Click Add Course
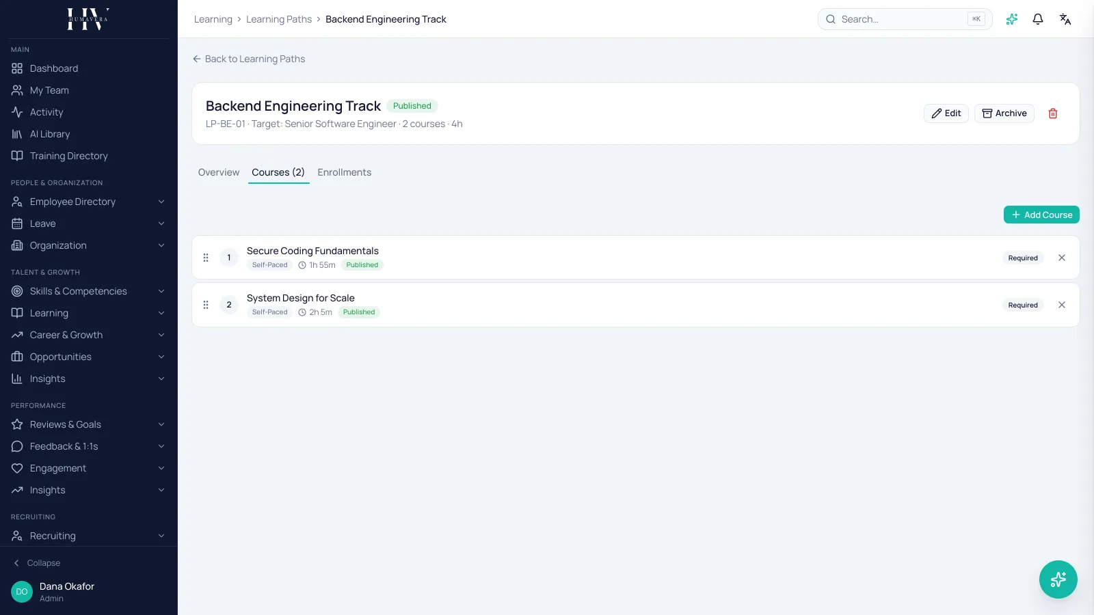Viewport: 1094px width, 615px height. pos(1041,215)
